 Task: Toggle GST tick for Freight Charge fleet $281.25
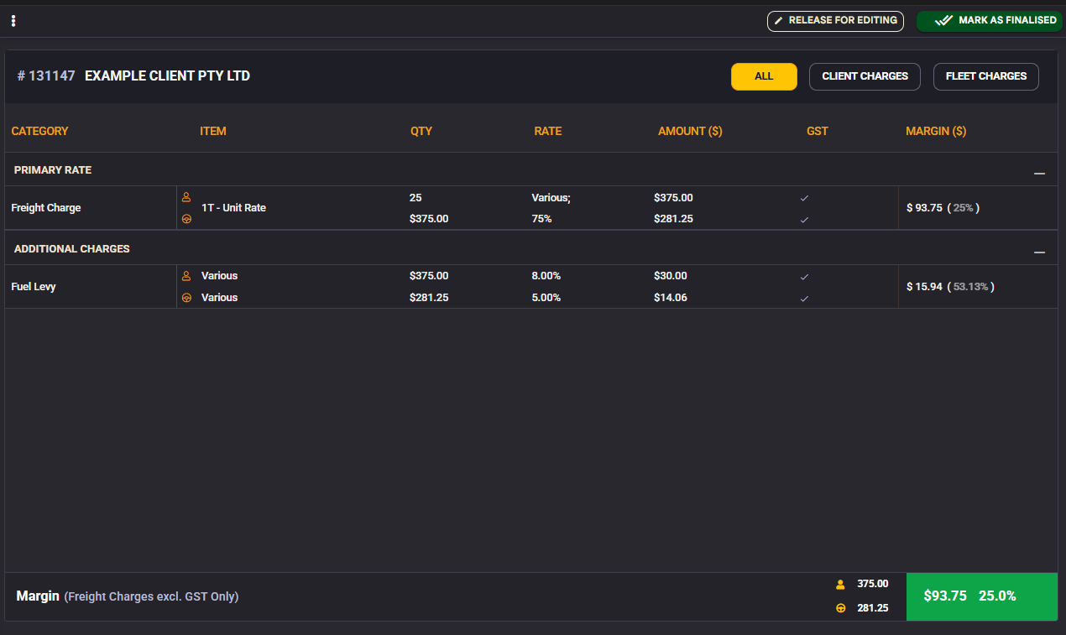tap(804, 220)
